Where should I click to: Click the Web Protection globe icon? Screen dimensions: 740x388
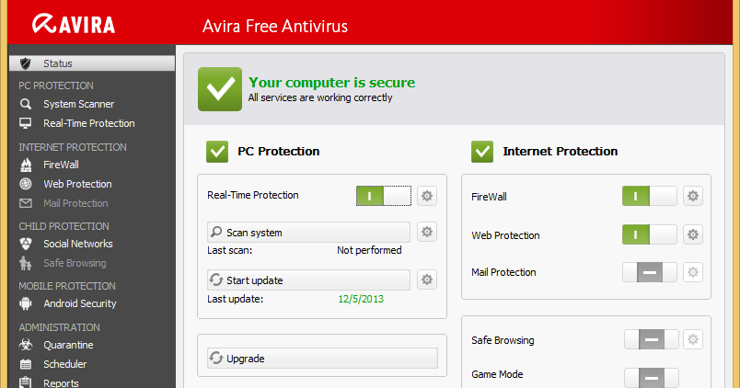point(26,184)
